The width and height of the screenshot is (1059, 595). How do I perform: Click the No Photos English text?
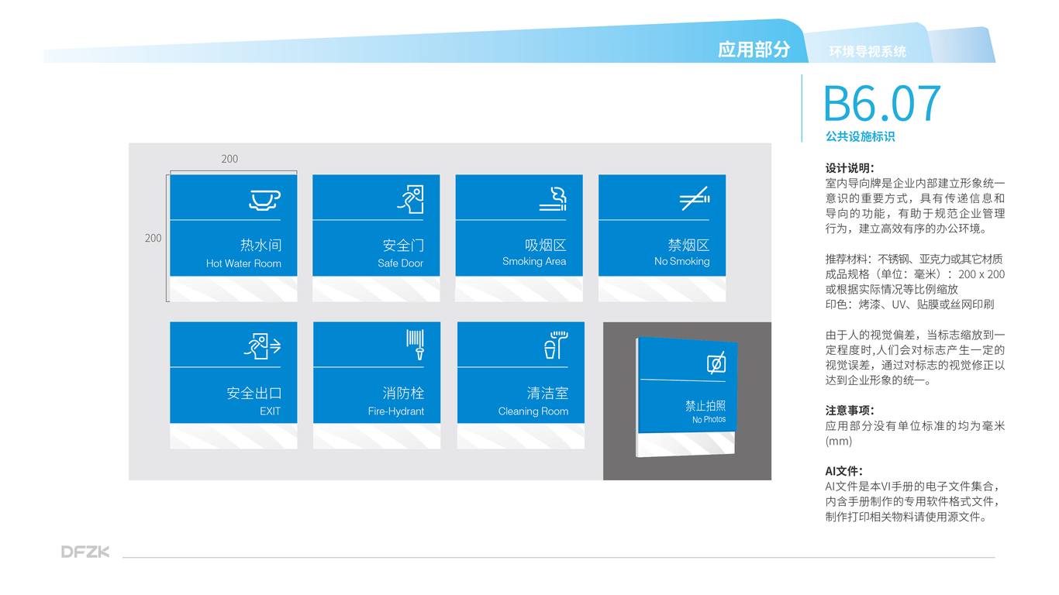pos(709,420)
